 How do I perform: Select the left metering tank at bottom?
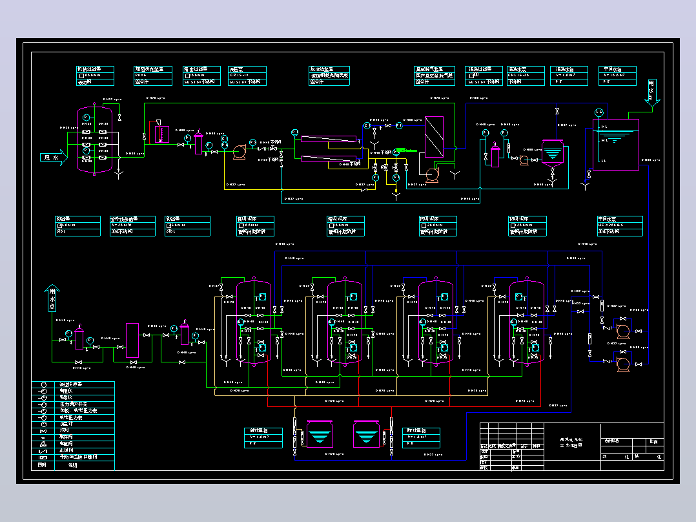tap(320, 433)
